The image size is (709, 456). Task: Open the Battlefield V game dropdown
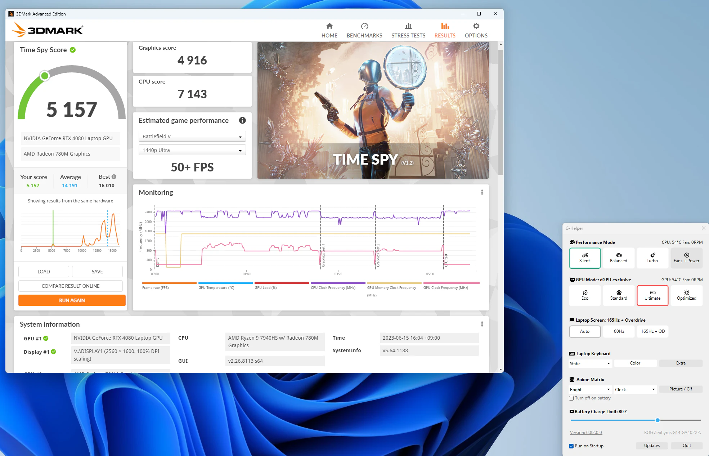[x=192, y=137]
